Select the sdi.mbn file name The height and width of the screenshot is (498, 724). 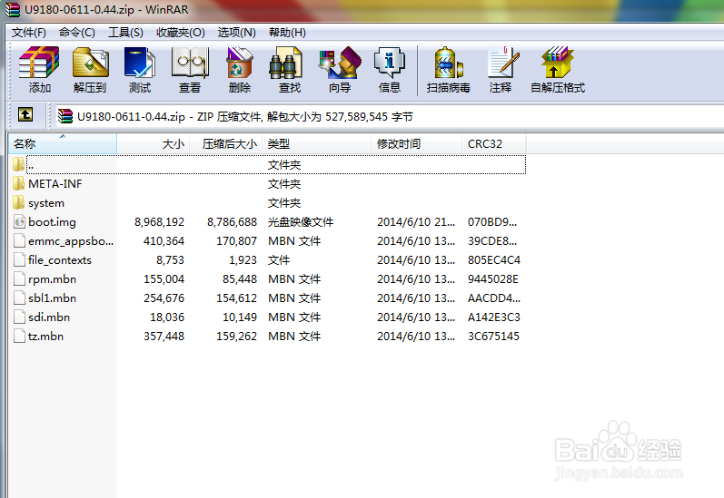coord(49,317)
